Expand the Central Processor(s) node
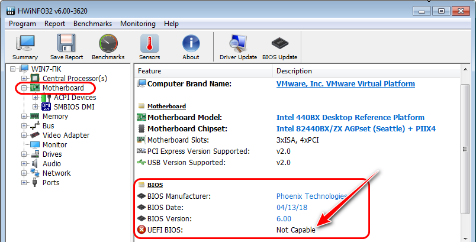Screen dimensions: 476x242 pyautogui.click(x=24, y=78)
